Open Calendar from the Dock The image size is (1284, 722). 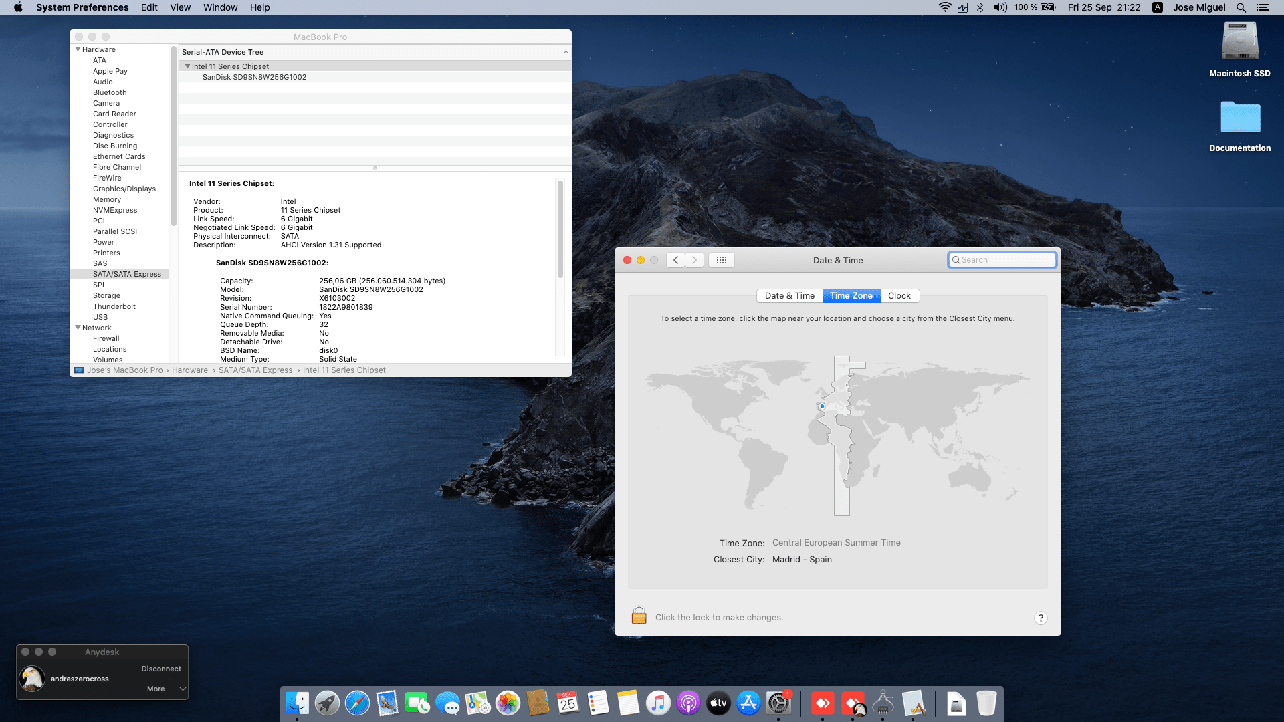(568, 703)
